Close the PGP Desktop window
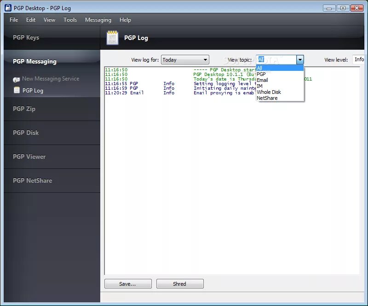 coord(357,8)
